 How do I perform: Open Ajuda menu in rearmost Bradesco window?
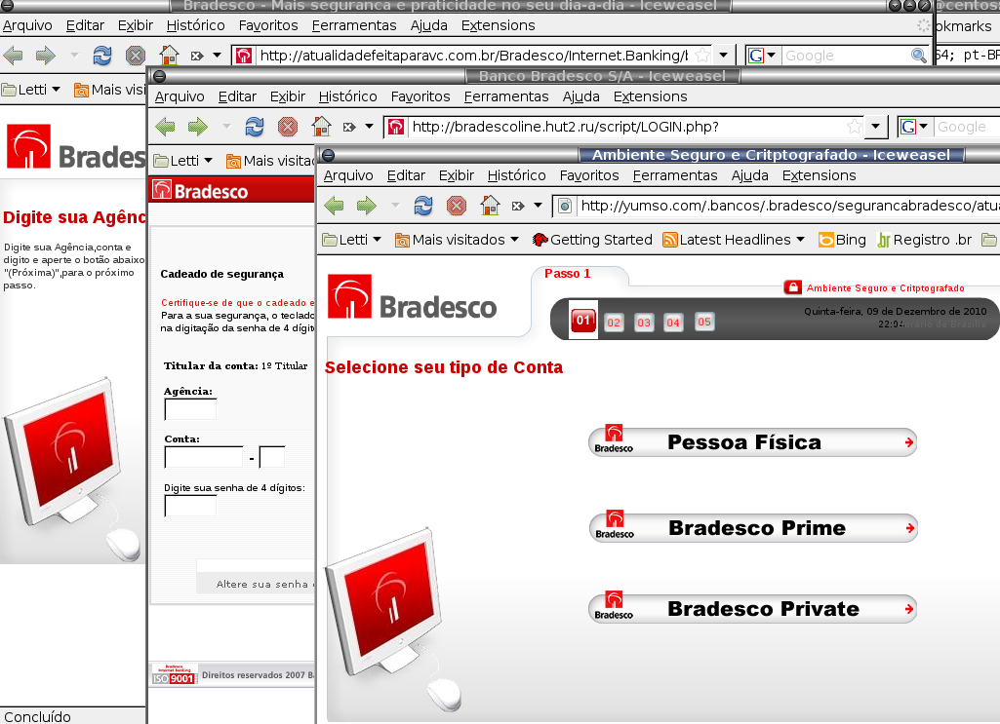[x=428, y=25]
